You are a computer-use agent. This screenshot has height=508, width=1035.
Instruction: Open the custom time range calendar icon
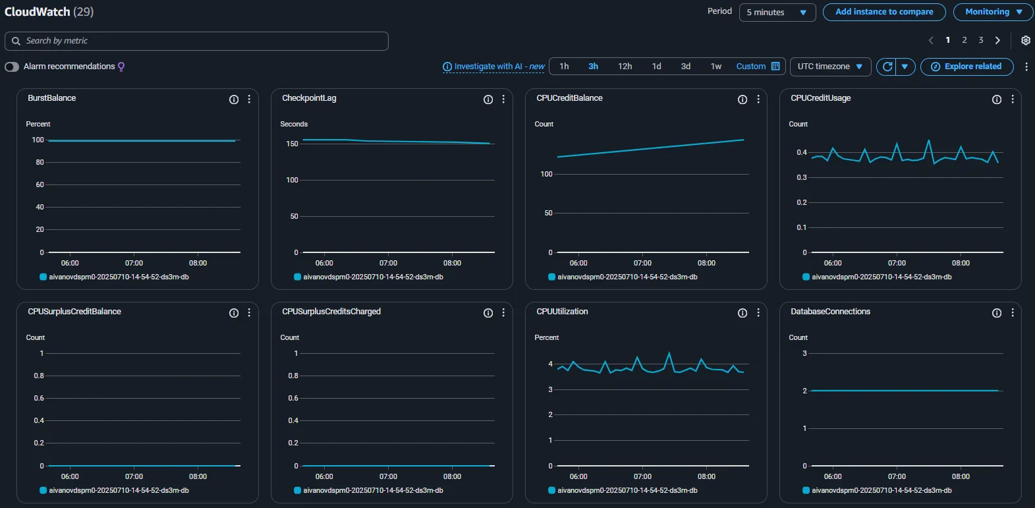775,67
